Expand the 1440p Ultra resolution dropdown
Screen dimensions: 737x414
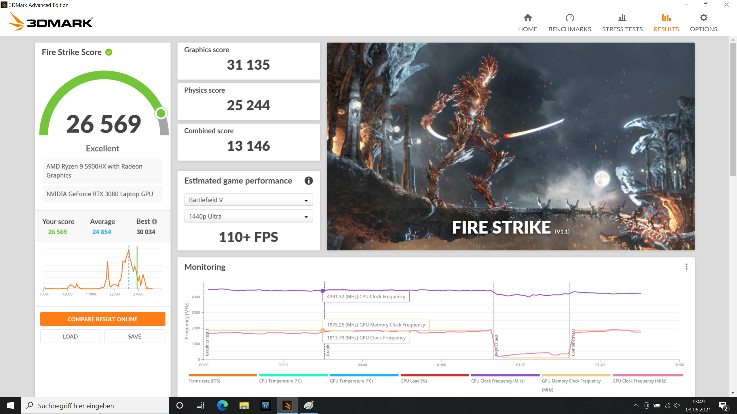248,216
